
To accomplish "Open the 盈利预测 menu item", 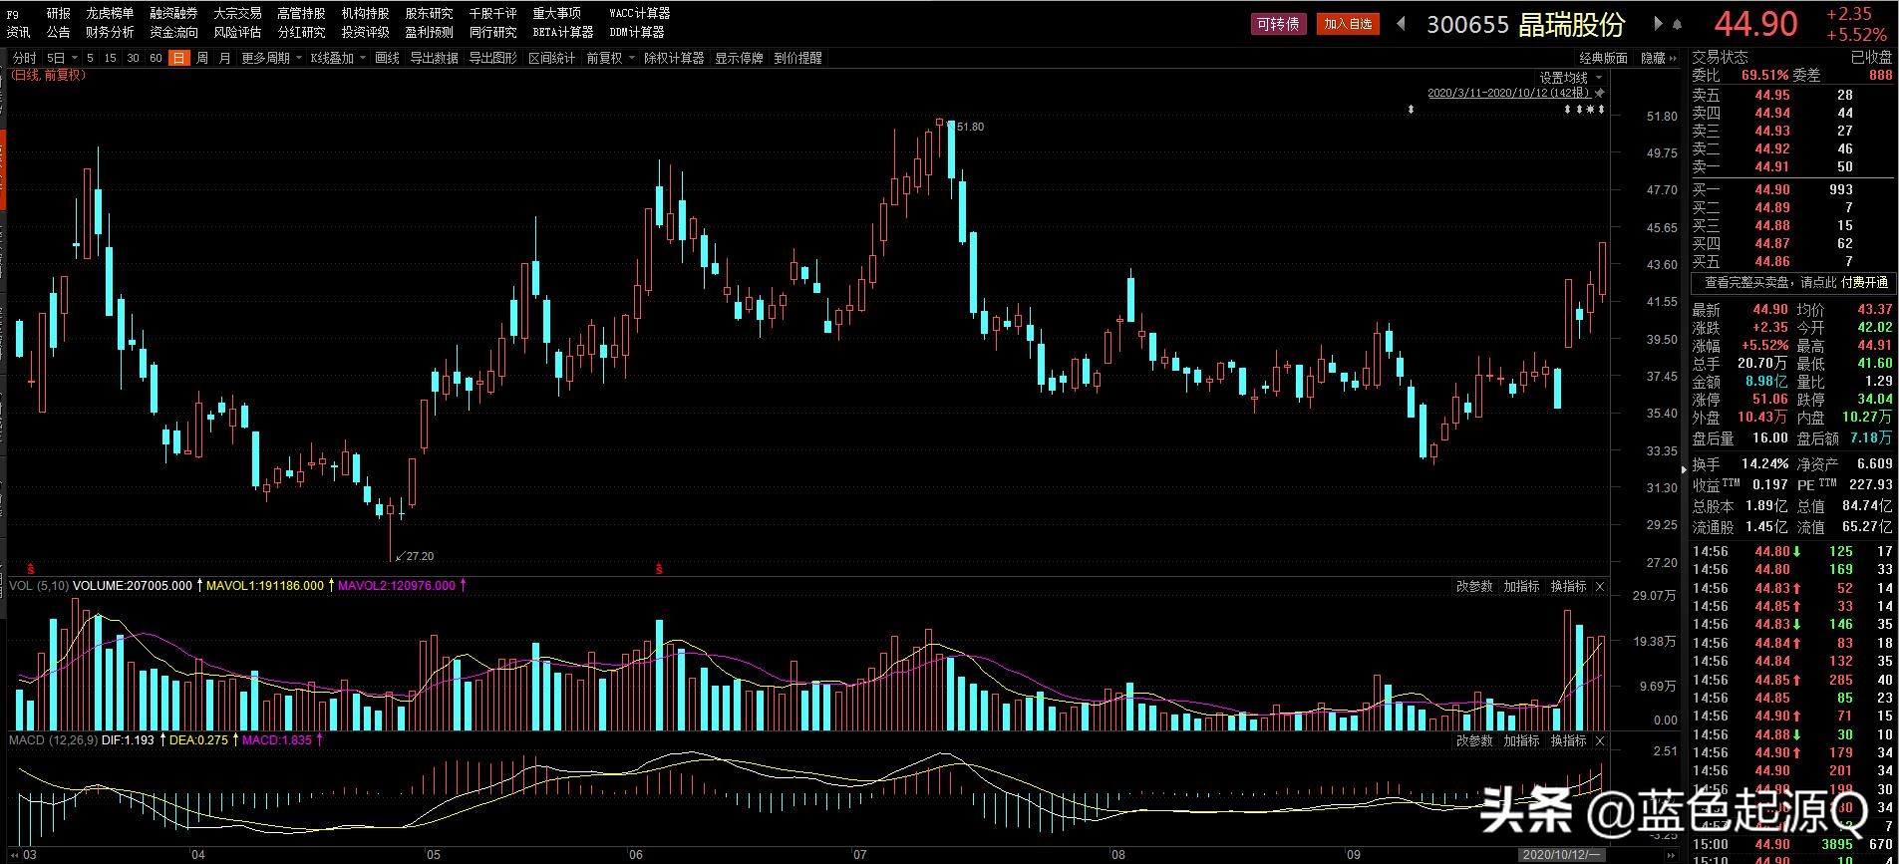I will point(429,32).
